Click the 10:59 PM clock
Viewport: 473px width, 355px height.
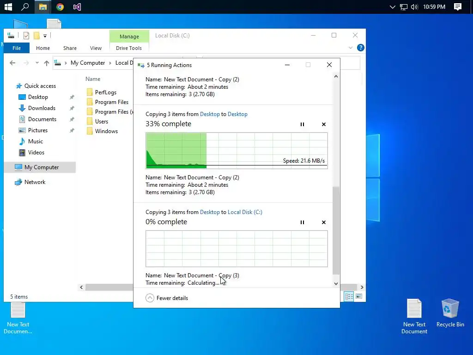[x=434, y=6]
